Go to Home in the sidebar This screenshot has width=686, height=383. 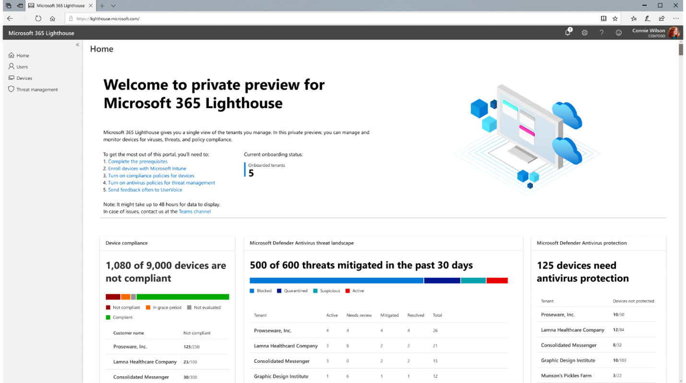coord(19,55)
